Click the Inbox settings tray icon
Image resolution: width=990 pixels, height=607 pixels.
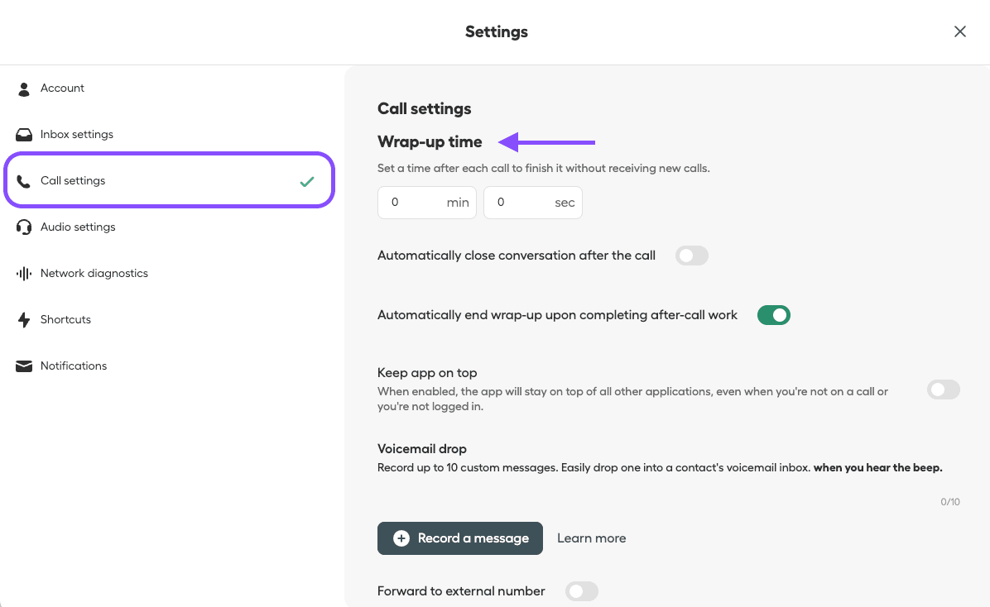(24, 135)
